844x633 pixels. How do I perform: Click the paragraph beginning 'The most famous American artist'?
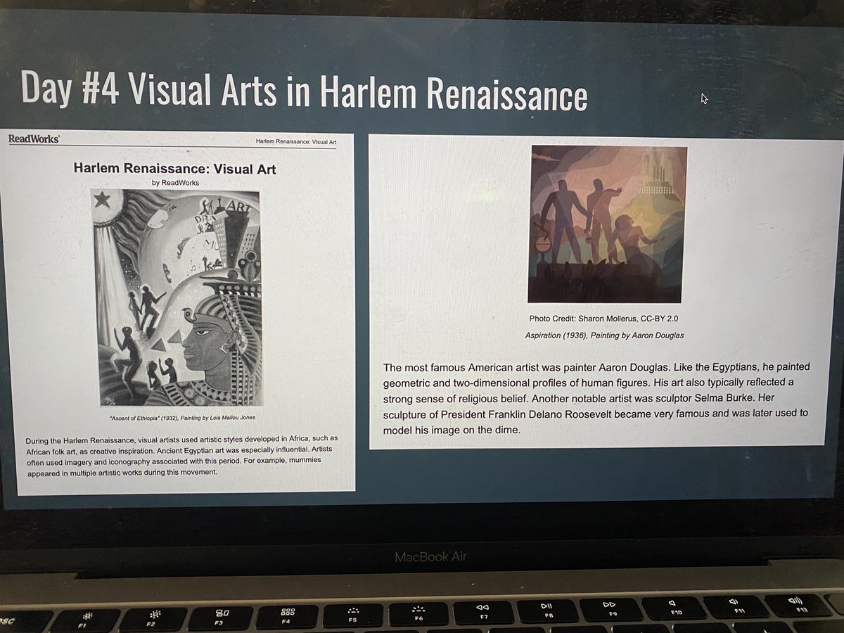tap(595, 398)
